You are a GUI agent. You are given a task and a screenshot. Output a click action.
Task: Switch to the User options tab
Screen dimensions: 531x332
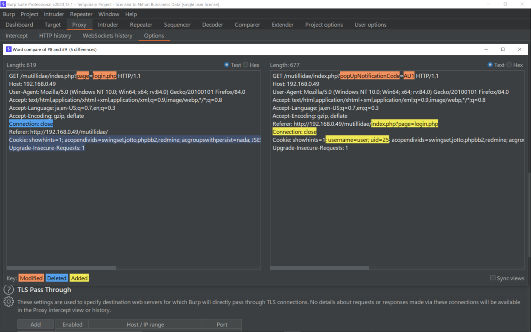tap(370, 25)
